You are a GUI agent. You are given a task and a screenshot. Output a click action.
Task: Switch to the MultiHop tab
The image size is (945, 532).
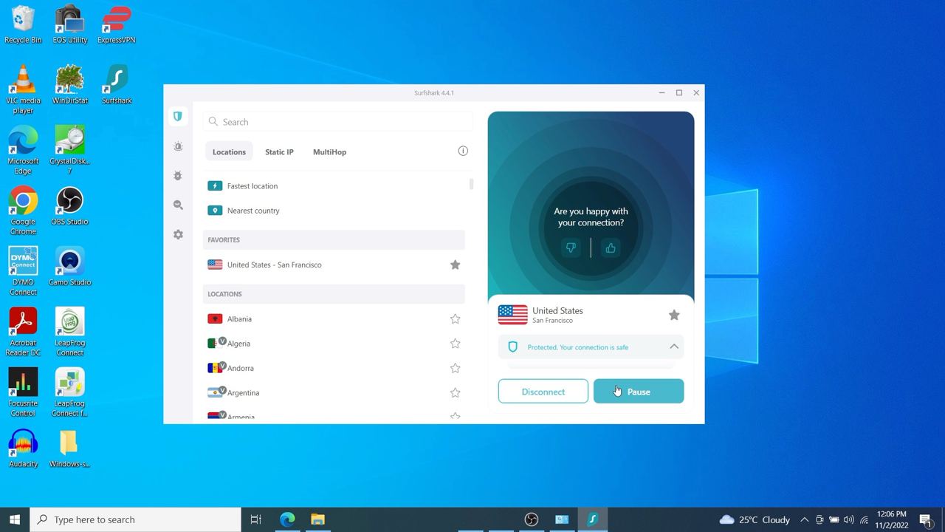[329, 152]
